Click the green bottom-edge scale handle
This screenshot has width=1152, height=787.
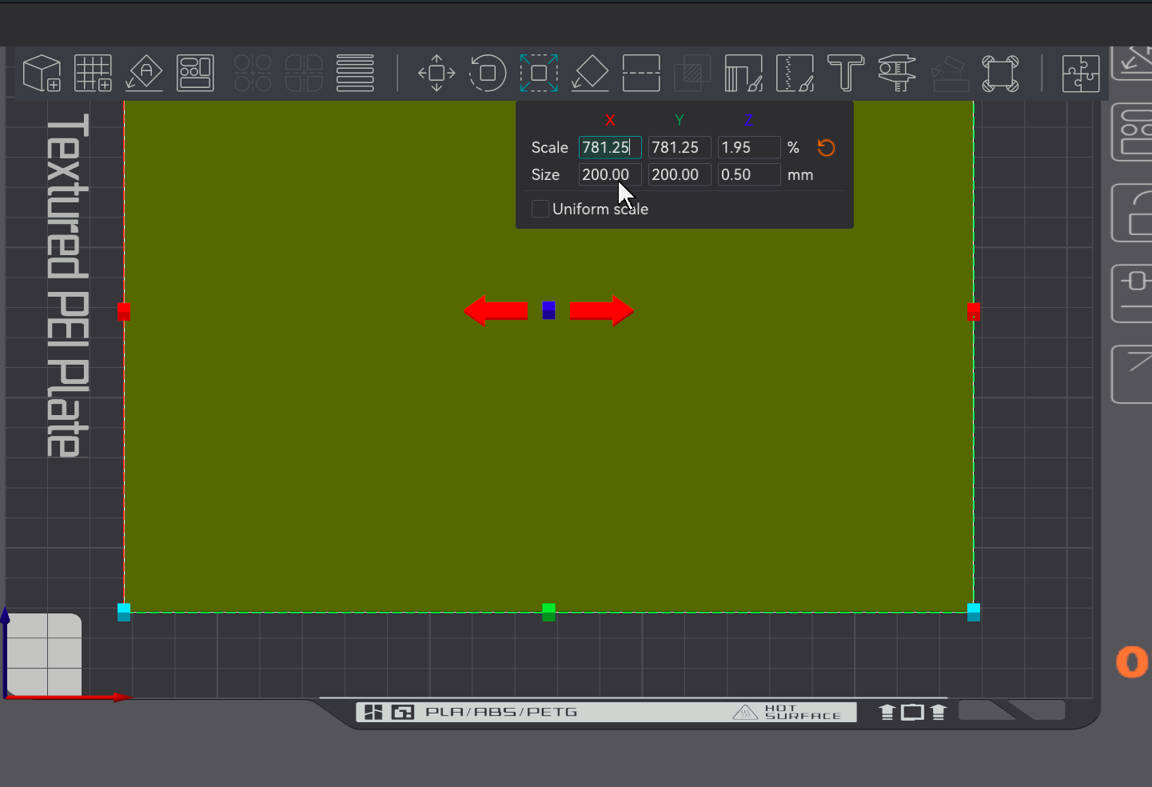[548, 612]
